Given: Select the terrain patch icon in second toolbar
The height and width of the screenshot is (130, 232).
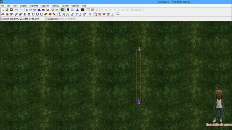Looking at the screenshot, I should click(3, 14).
